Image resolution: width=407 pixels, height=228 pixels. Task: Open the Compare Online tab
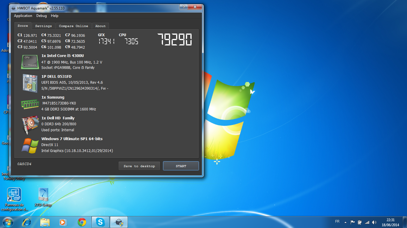(74, 26)
